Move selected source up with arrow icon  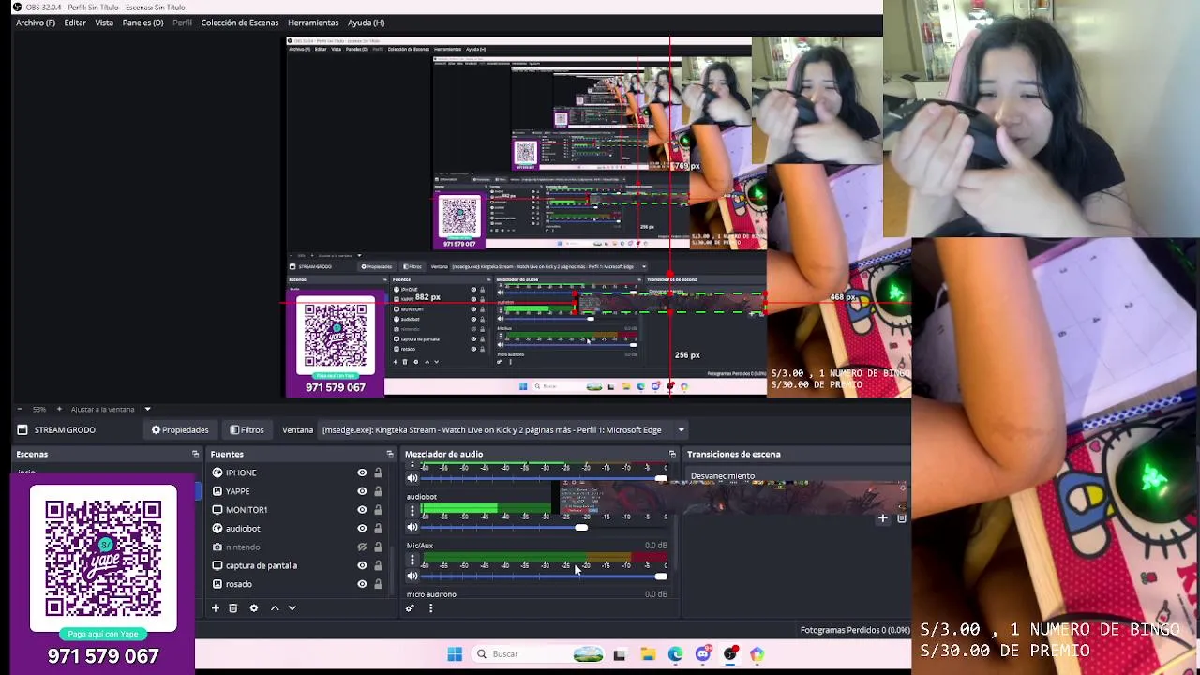click(x=275, y=608)
